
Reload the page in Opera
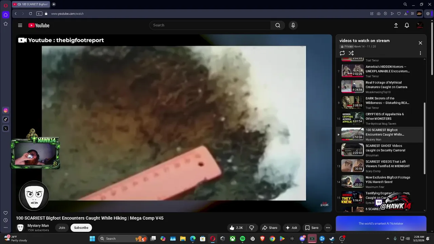(x=31, y=14)
